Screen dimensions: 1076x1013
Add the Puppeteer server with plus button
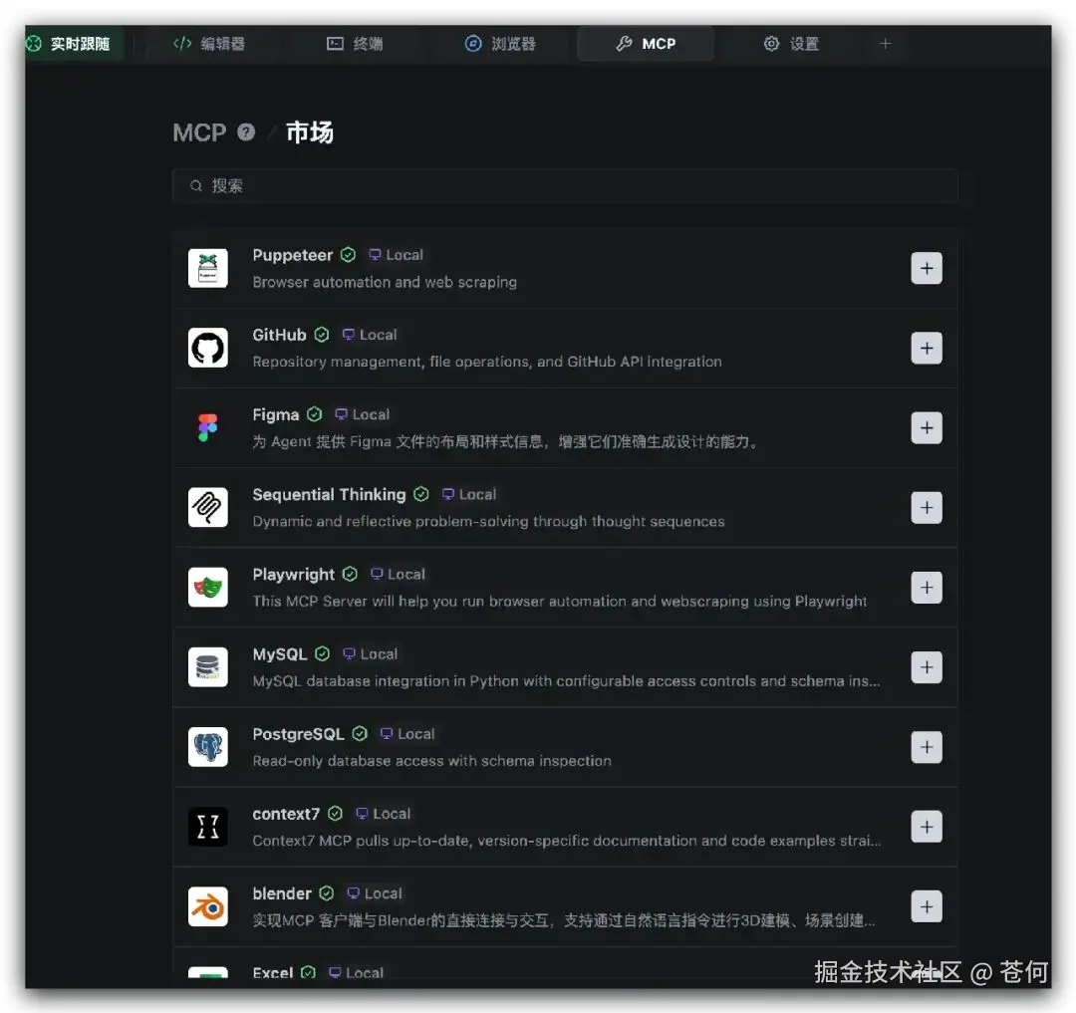coord(926,267)
